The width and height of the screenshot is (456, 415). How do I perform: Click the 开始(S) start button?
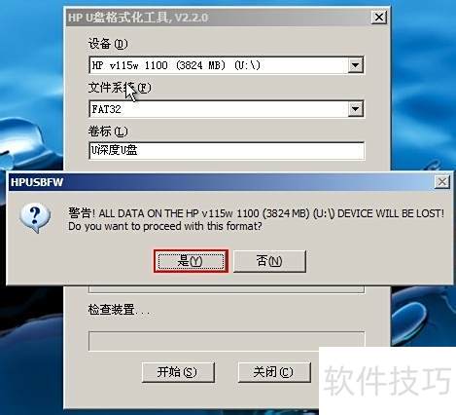coord(178,372)
